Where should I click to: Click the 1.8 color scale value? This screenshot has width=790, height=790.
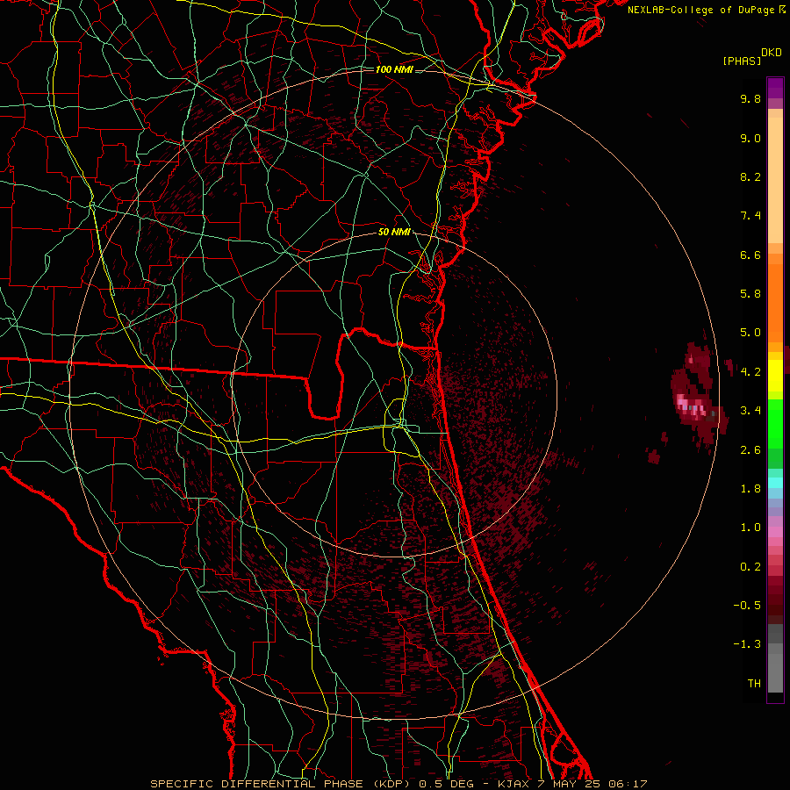(750, 489)
